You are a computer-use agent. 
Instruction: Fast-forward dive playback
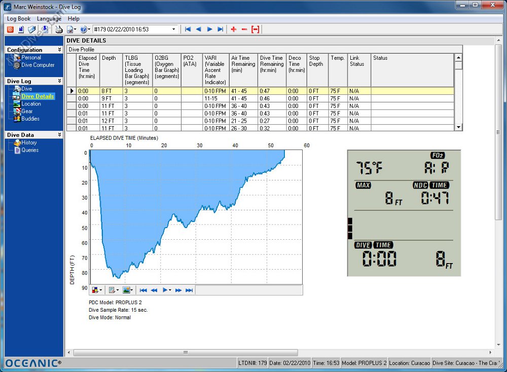178,290
